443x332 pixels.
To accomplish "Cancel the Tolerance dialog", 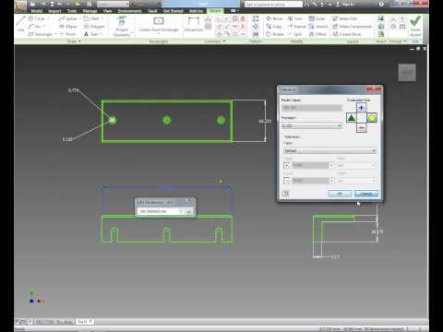I will click(366, 194).
